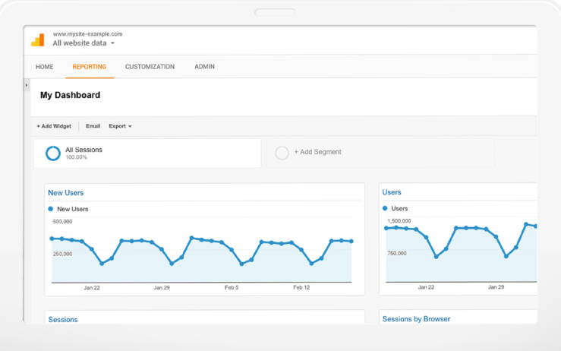Click the Add Widget button
The width and height of the screenshot is (561, 351).
pos(54,126)
